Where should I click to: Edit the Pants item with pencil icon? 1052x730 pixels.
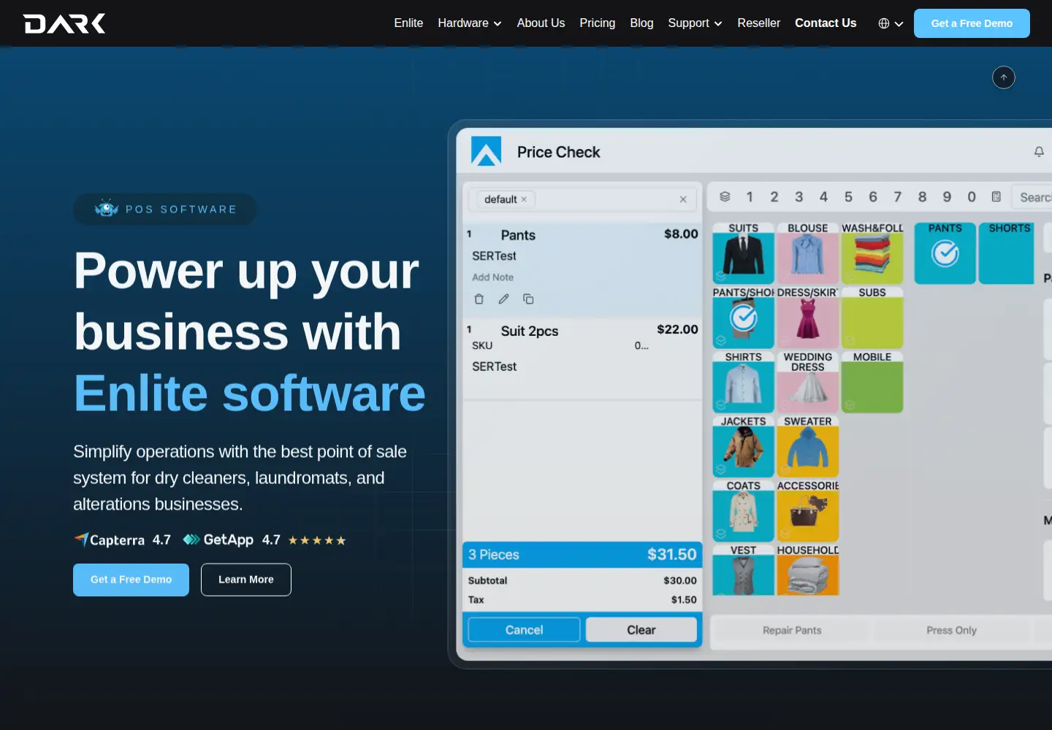pos(504,299)
